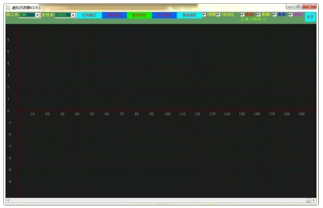Click the green 暂停波形 button

pyautogui.click(x=140, y=15)
